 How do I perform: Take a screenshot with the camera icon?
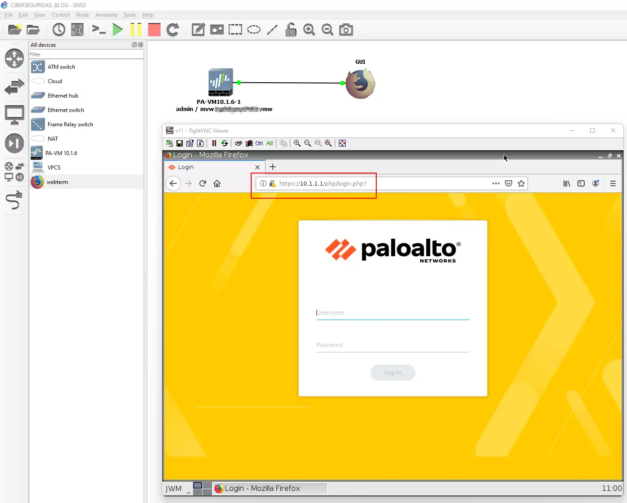[346, 30]
